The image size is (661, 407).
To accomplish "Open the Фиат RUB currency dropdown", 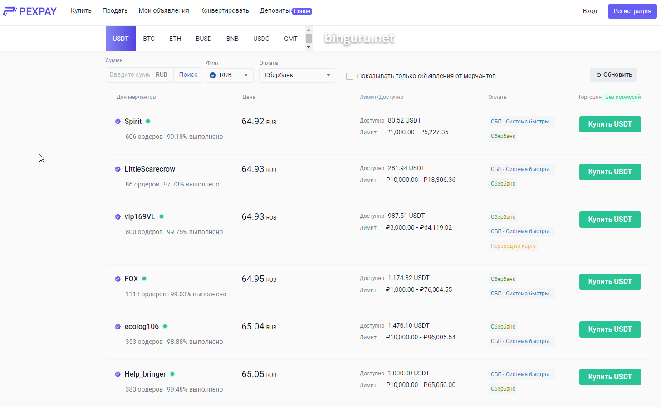I will click(x=230, y=75).
